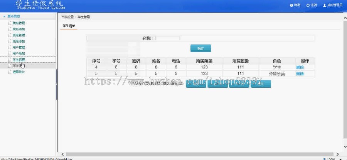Open 用户添加 in the sidebar

pyautogui.click(x=19, y=53)
